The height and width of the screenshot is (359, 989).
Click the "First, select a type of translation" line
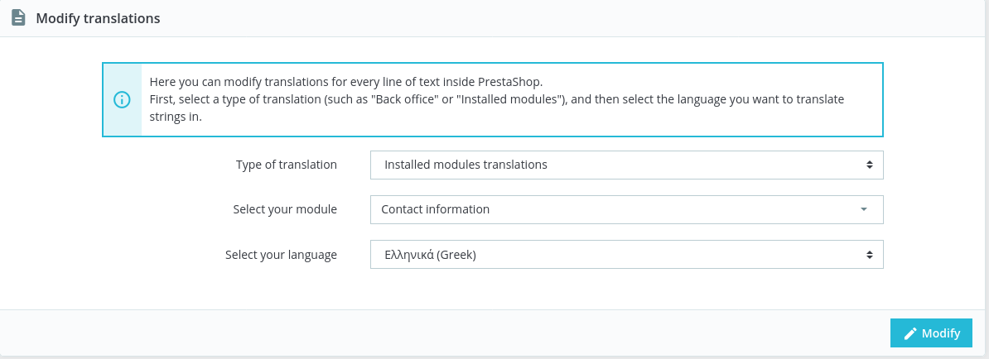[x=497, y=99]
